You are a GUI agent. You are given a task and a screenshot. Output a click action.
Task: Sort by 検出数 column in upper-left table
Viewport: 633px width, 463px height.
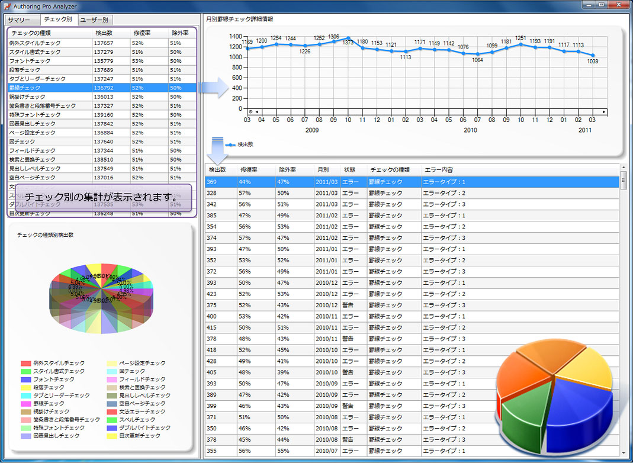pyautogui.click(x=104, y=33)
